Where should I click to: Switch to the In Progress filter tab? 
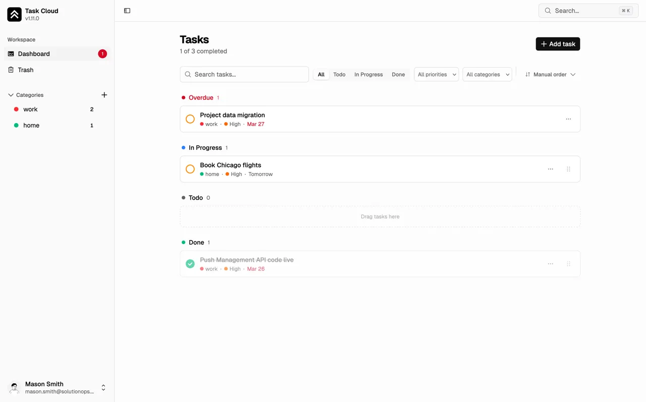coord(368,74)
